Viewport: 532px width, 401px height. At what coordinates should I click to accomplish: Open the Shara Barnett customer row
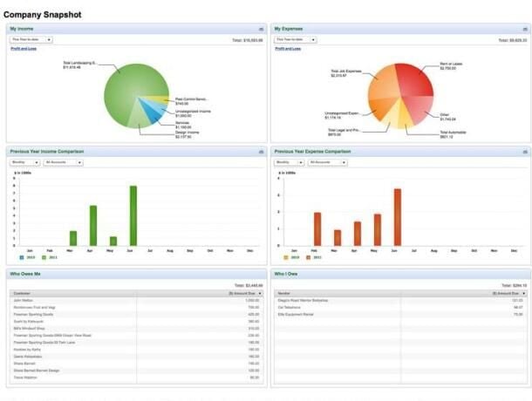pos(136,364)
